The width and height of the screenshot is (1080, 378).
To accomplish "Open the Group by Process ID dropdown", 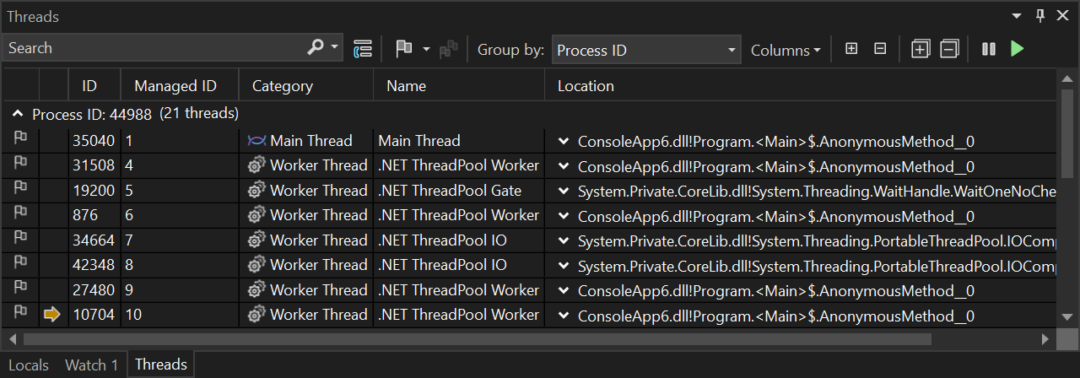I will click(646, 50).
